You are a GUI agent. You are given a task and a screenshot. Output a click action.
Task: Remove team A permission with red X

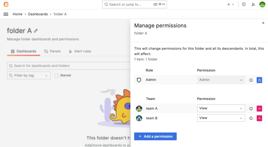[259, 109]
